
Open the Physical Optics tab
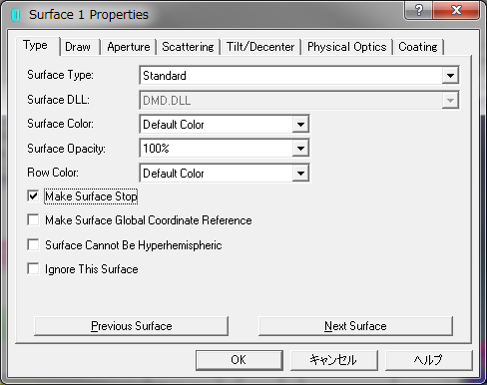tap(346, 47)
